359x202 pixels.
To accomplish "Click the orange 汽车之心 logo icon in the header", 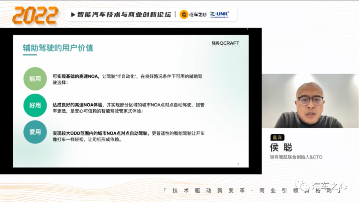I will tap(184, 15).
